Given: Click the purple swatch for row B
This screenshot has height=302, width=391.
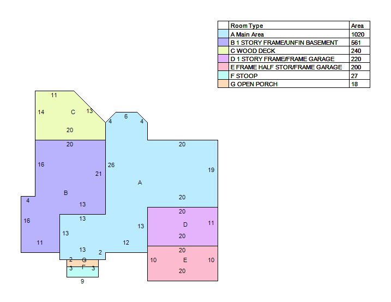Looking at the screenshot, I should point(223,42).
